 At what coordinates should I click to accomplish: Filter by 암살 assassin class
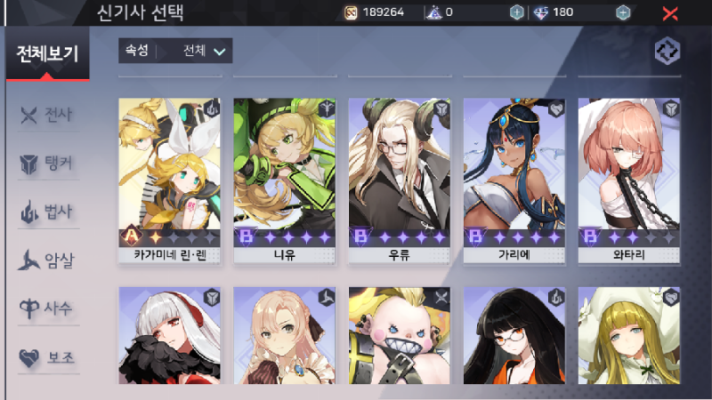[x=48, y=260]
